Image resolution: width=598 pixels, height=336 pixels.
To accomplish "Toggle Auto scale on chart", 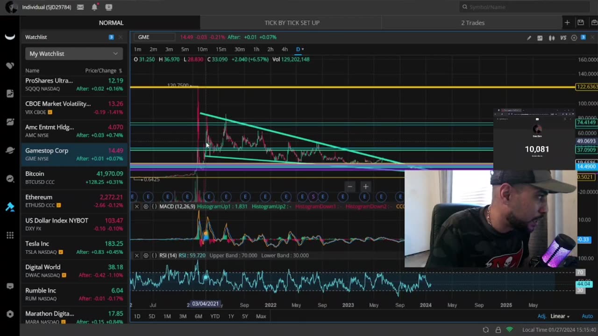I will 587,316.
